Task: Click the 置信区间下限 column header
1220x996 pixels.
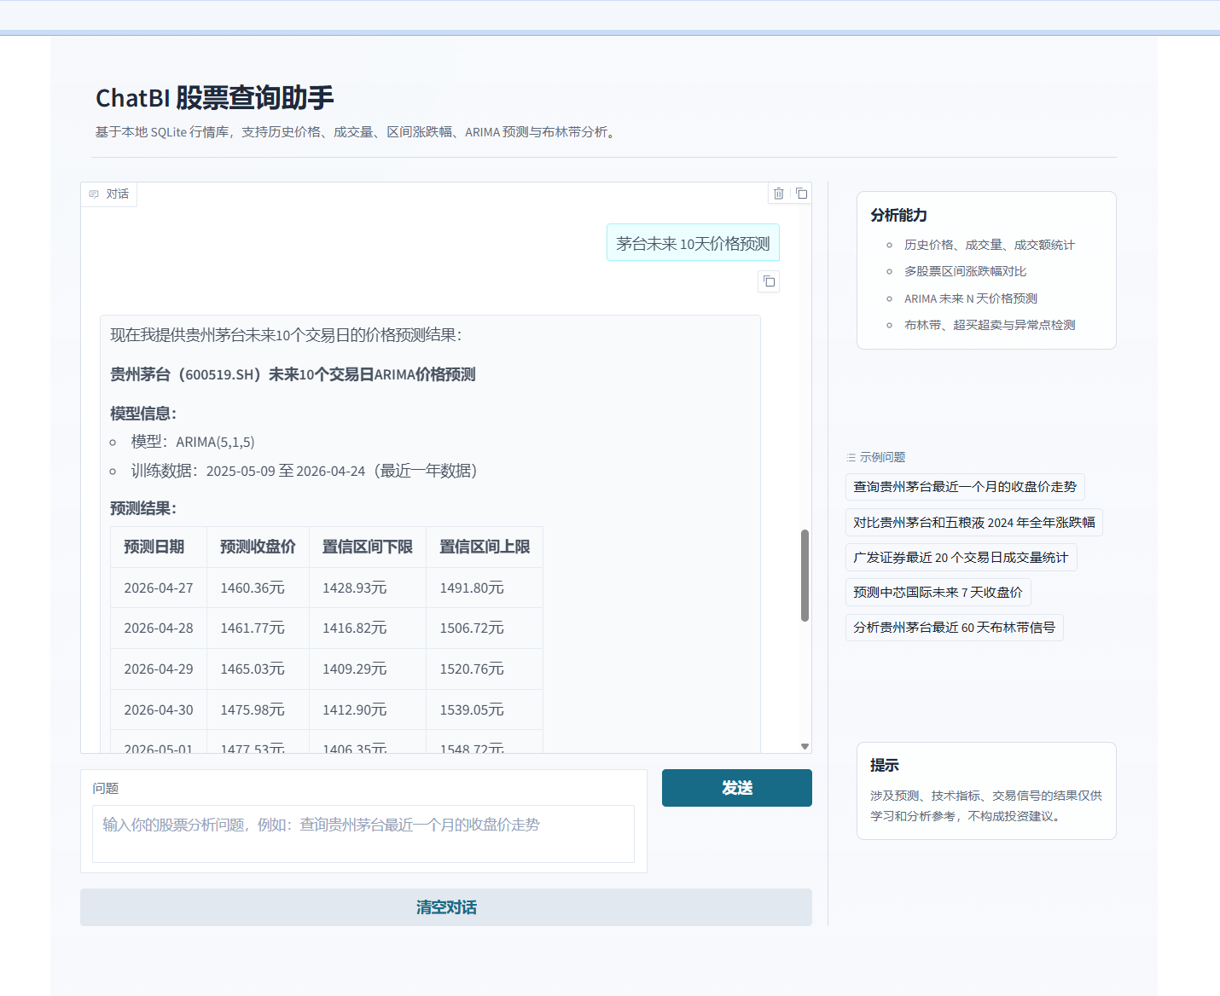Action: pos(367,547)
